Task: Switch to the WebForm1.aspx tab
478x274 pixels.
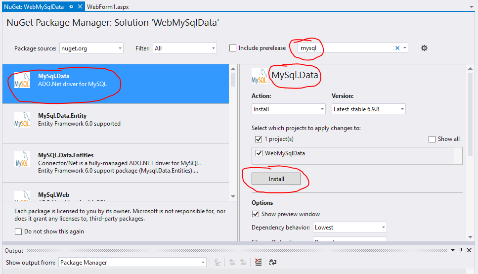Action: (x=108, y=6)
